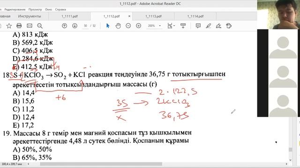Send file by email envelope icon

tap(30, 26)
